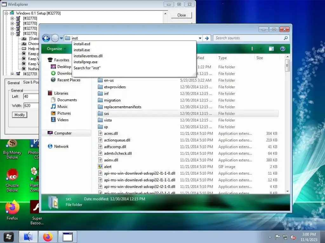The width and height of the screenshot is (325, 243).
Task: Open Firefox from the taskbar
Action: tap(48, 237)
